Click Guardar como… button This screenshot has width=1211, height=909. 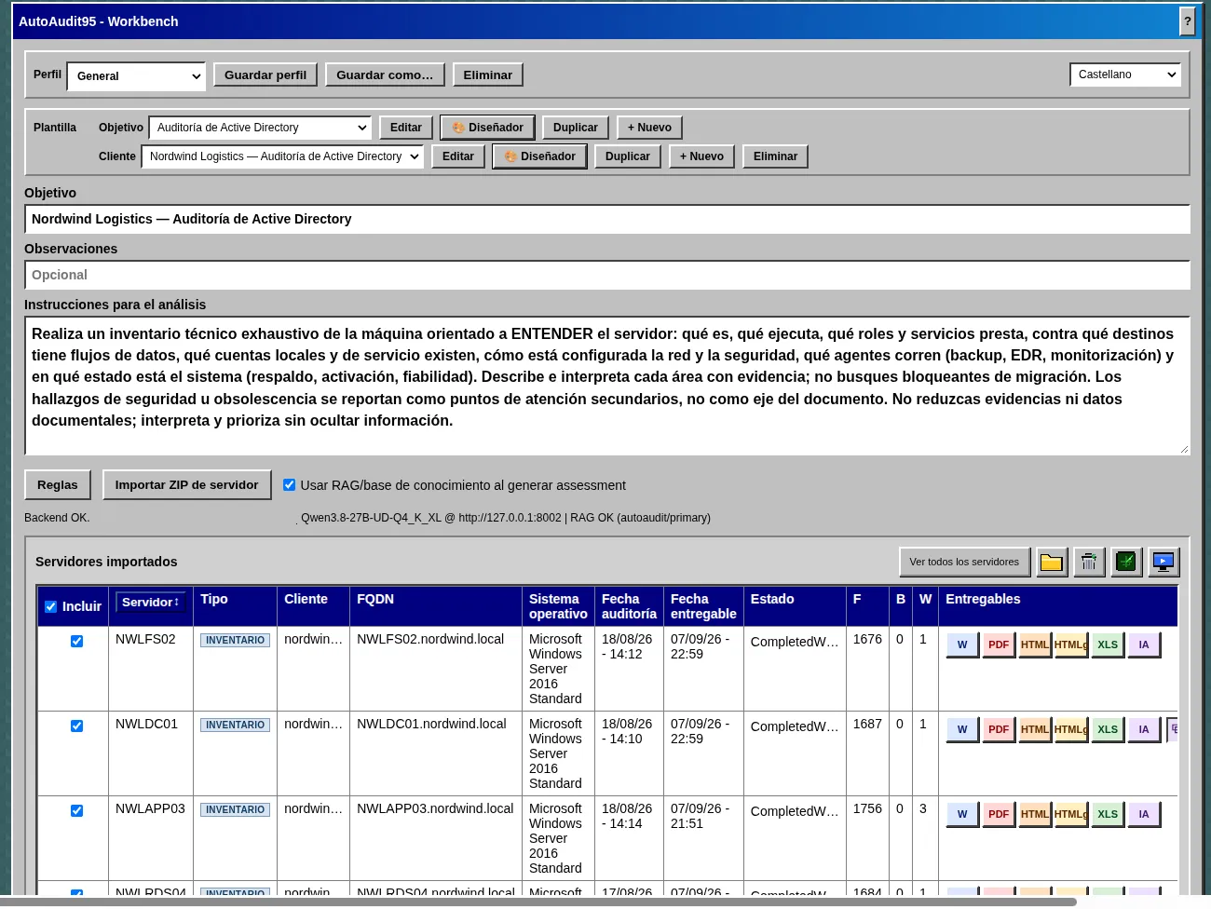pyautogui.click(x=385, y=75)
